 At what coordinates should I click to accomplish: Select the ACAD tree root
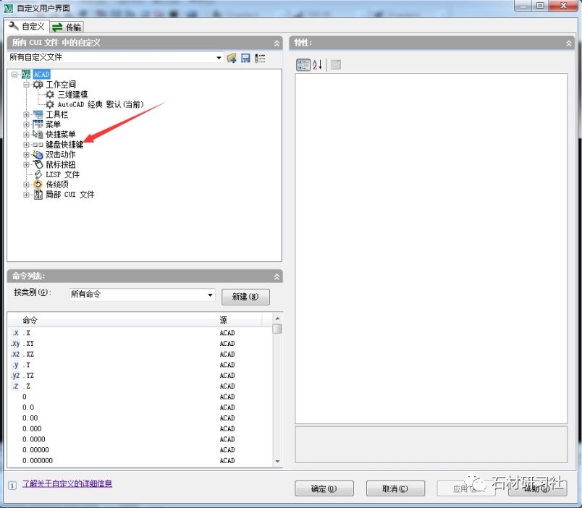coord(41,75)
